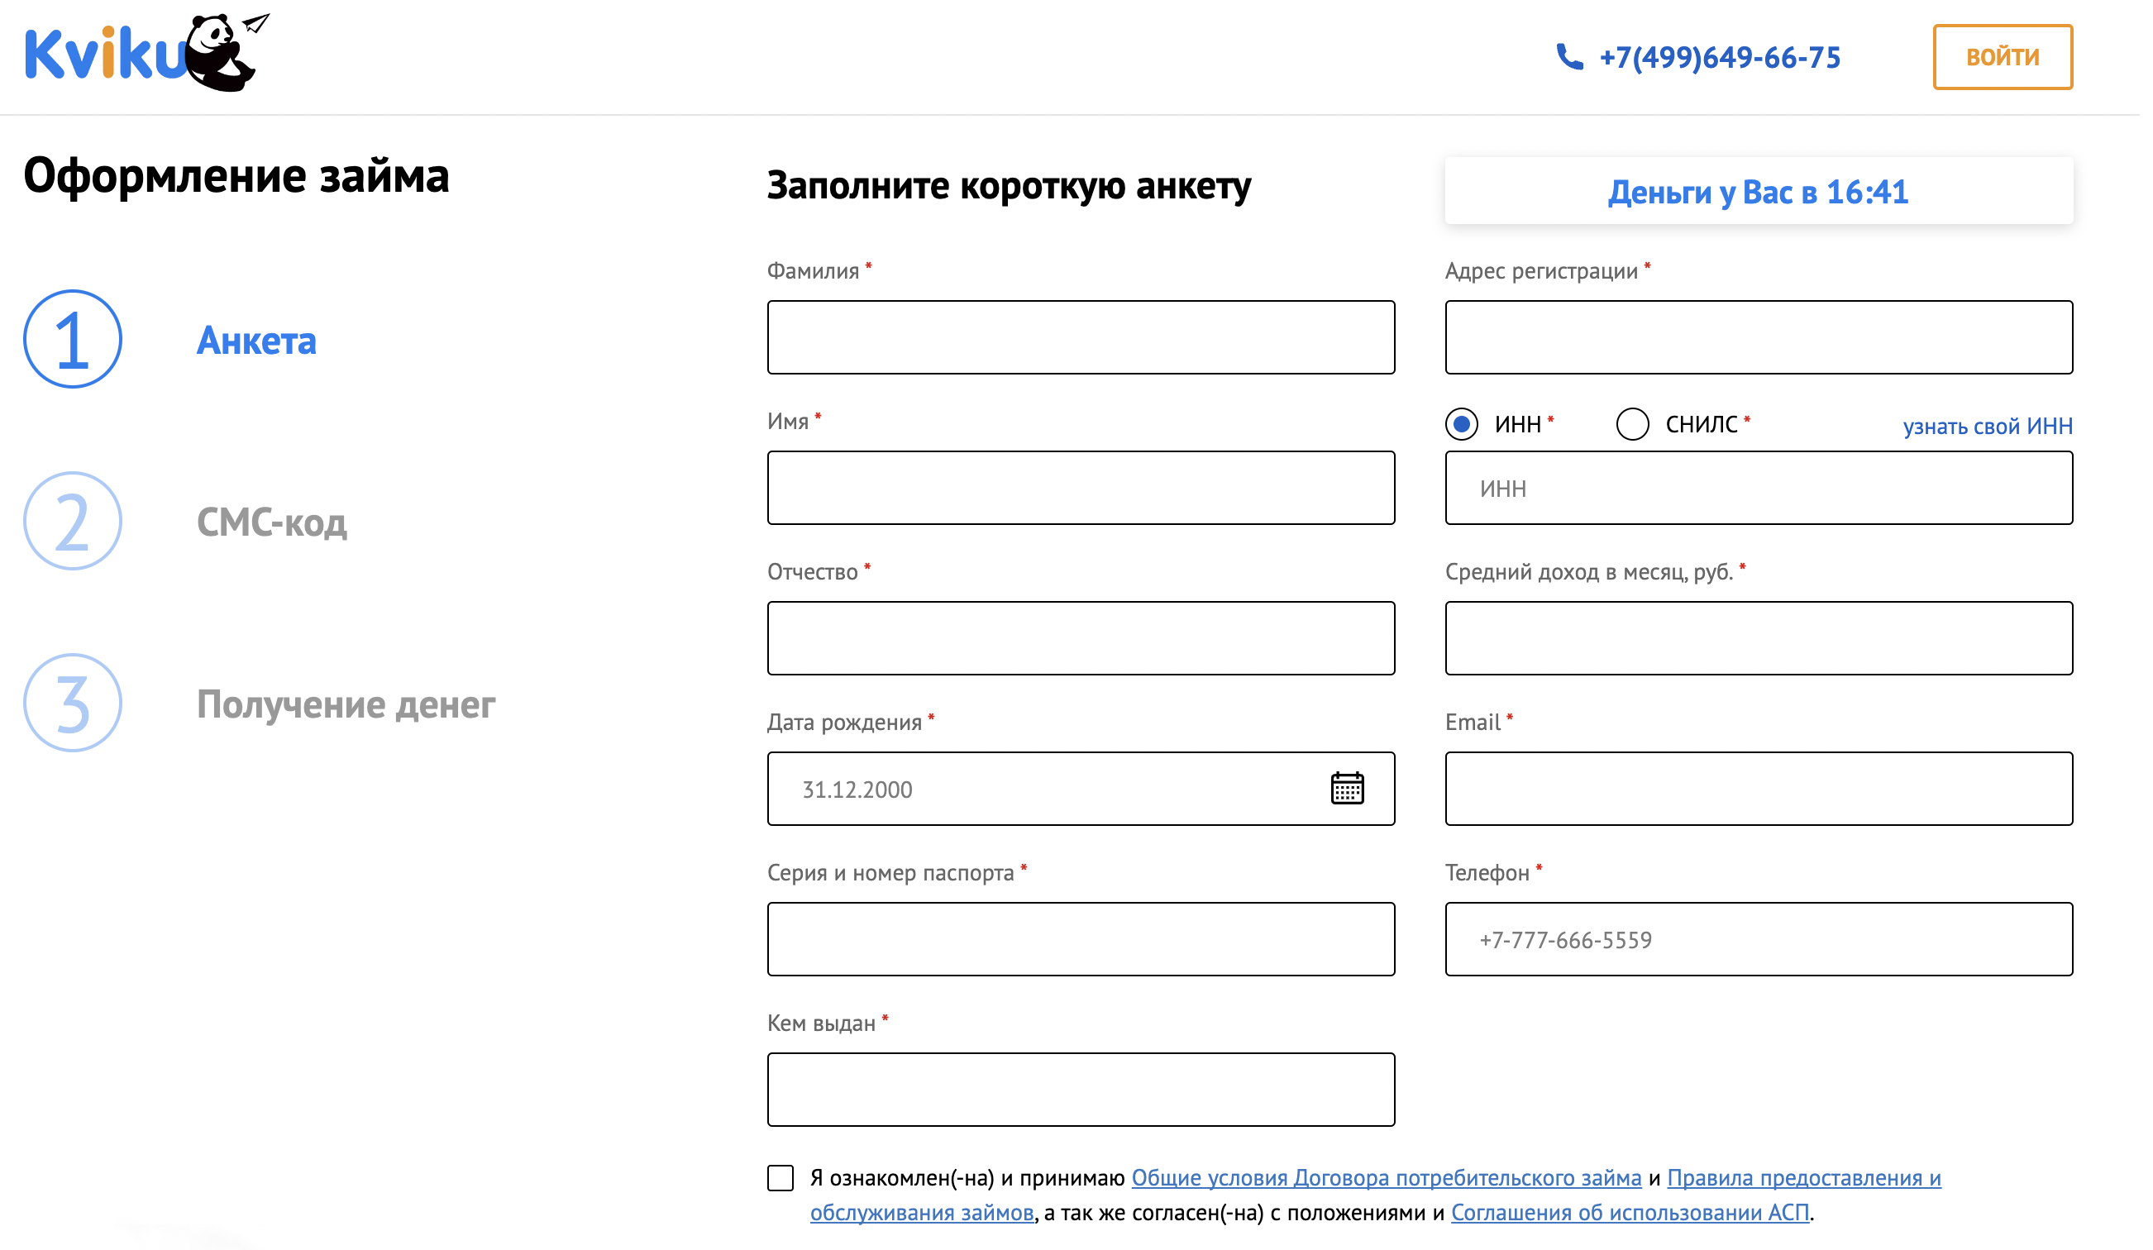Image resolution: width=2153 pixels, height=1250 pixels.
Task: Click the Деньги у Вас в 16:41 banner
Action: (1760, 192)
